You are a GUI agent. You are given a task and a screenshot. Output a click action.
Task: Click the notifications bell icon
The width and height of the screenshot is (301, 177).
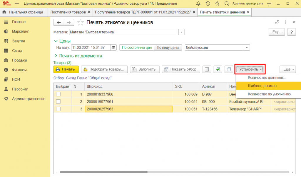click(x=199, y=4)
